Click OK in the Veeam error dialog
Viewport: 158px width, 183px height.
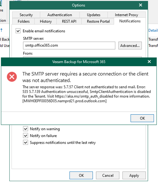[142, 118]
